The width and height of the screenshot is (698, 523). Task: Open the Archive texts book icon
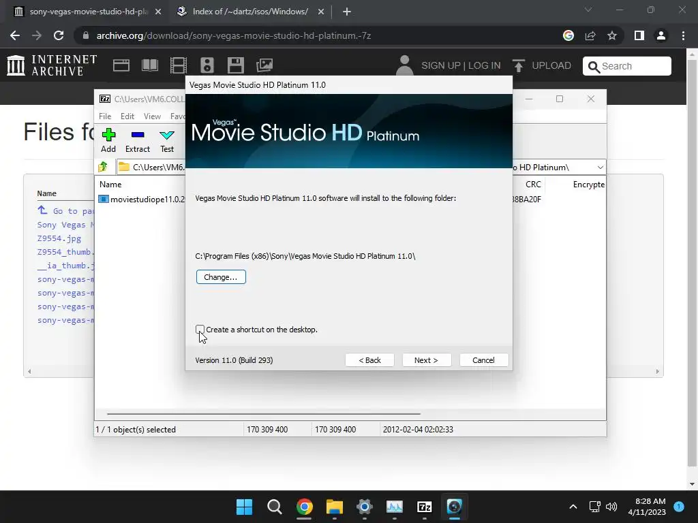click(149, 65)
